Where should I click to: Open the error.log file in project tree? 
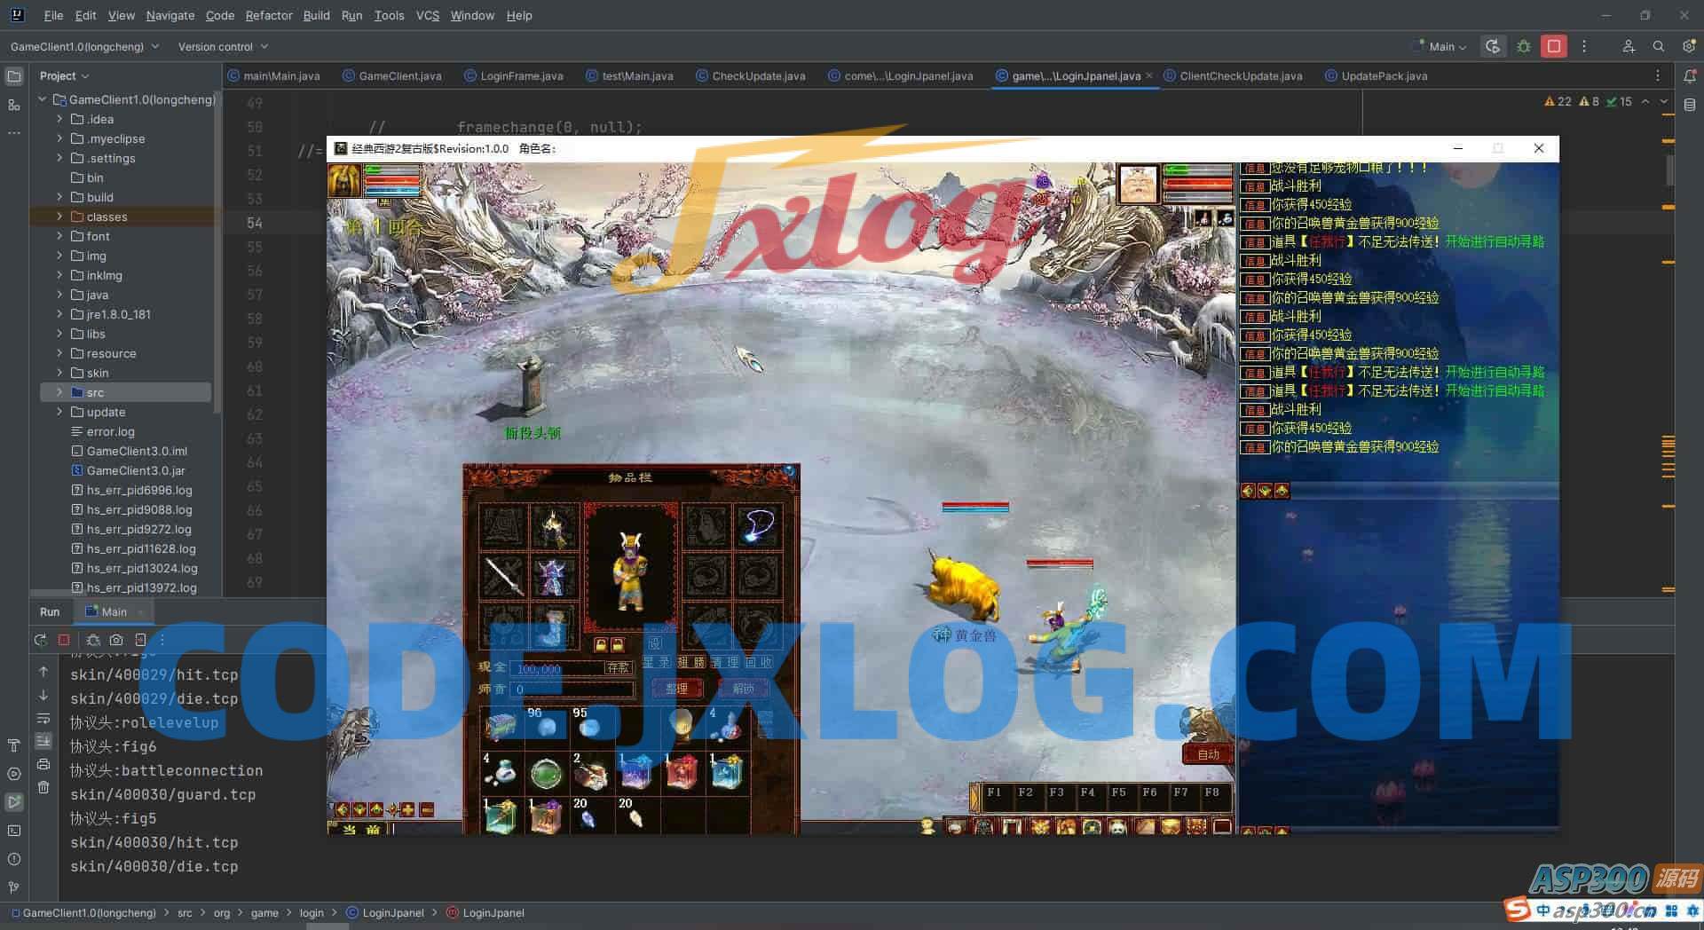coord(110,431)
